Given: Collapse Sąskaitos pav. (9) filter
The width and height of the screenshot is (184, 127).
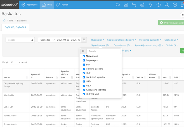Looking at the screenshot, I should point(101,45).
